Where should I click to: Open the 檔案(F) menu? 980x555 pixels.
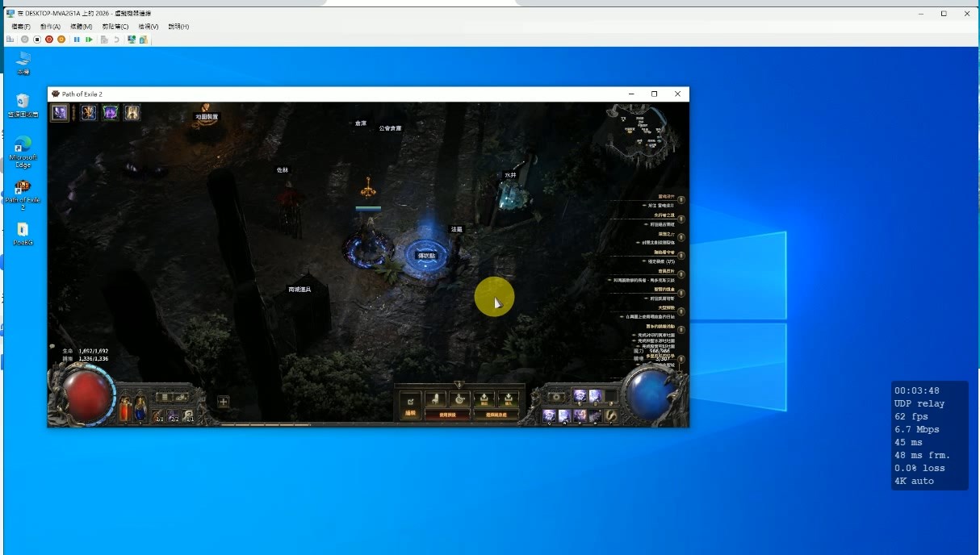(21, 27)
